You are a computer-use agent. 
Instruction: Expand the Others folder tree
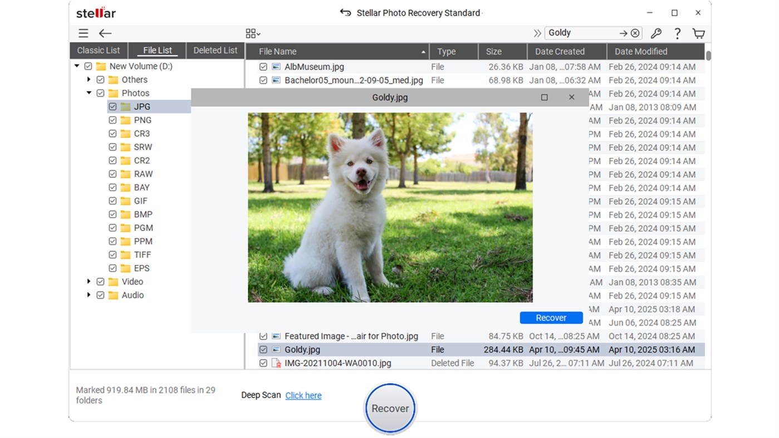[x=89, y=79]
